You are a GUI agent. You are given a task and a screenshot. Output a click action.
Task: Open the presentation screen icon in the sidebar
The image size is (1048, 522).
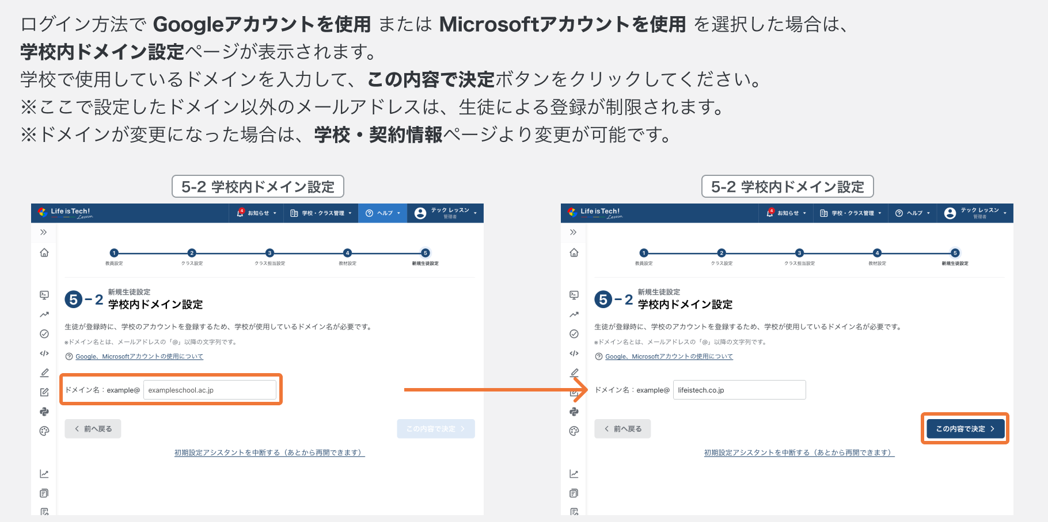(x=44, y=295)
